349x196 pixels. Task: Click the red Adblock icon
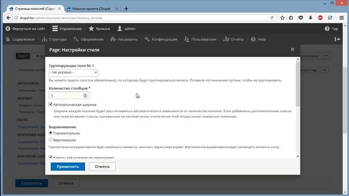(x=320, y=18)
